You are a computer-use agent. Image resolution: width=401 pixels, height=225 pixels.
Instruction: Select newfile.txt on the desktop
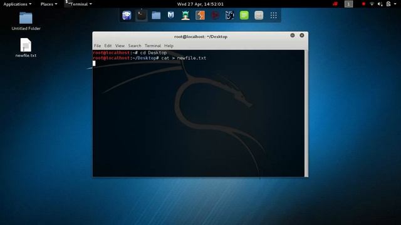[x=26, y=47]
